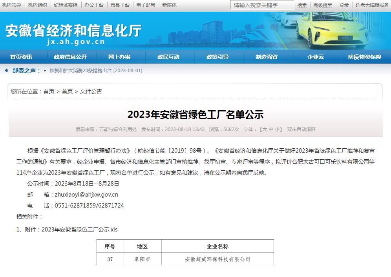The width and height of the screenshot is (391, 277).
Task: Set font size to 大 (large)
Action: tap(265, 129)
